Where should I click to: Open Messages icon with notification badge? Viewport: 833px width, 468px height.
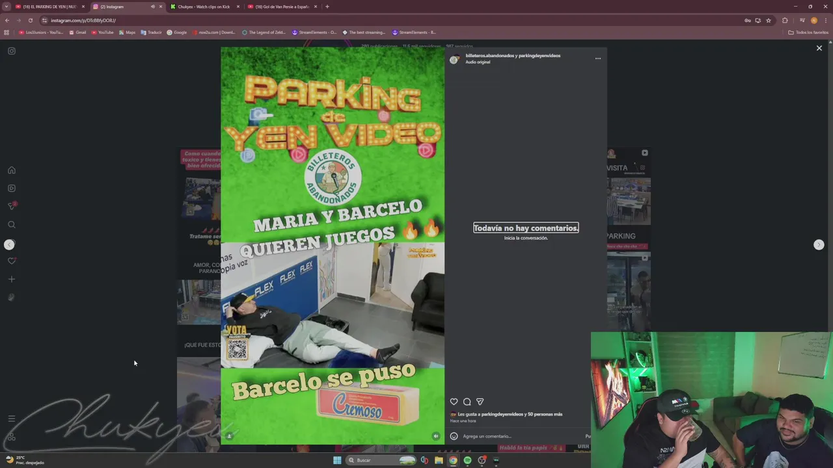(x=12, y=206)
